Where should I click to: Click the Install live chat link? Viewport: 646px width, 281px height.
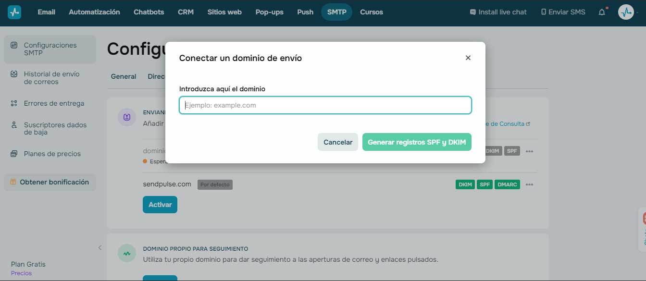point(498,12)
